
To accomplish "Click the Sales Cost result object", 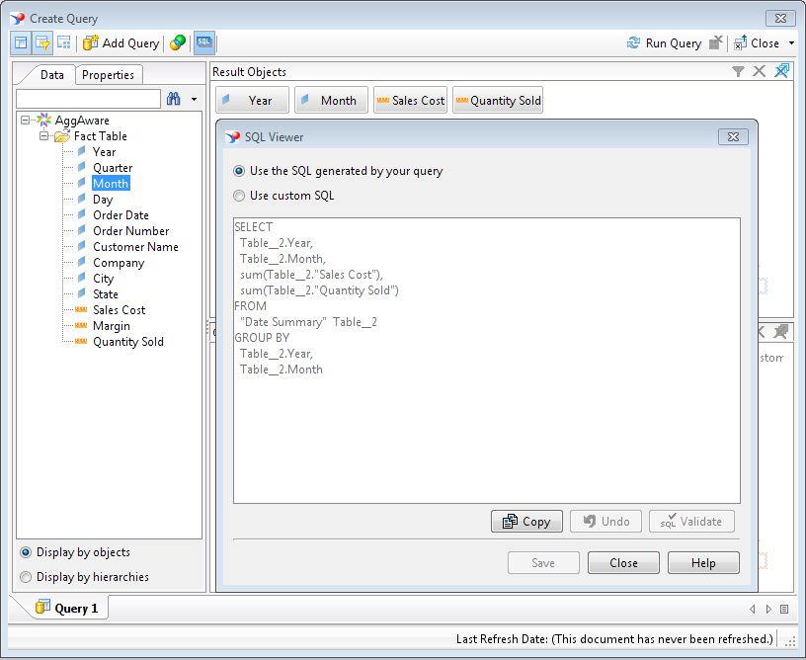I will click(410, 100).
